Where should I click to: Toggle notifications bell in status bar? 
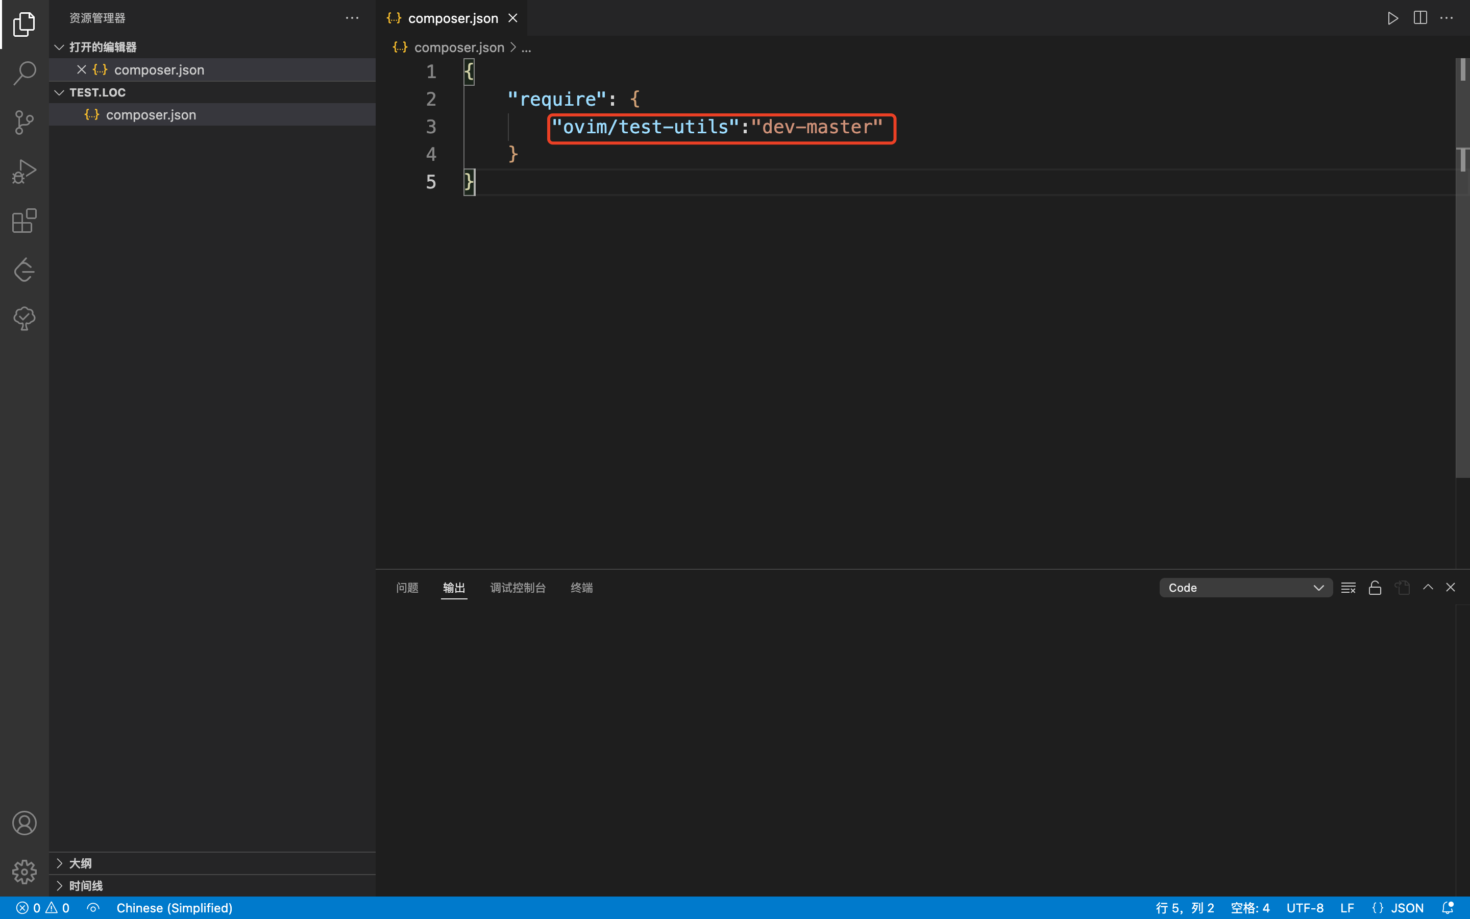click(1448, 907)
